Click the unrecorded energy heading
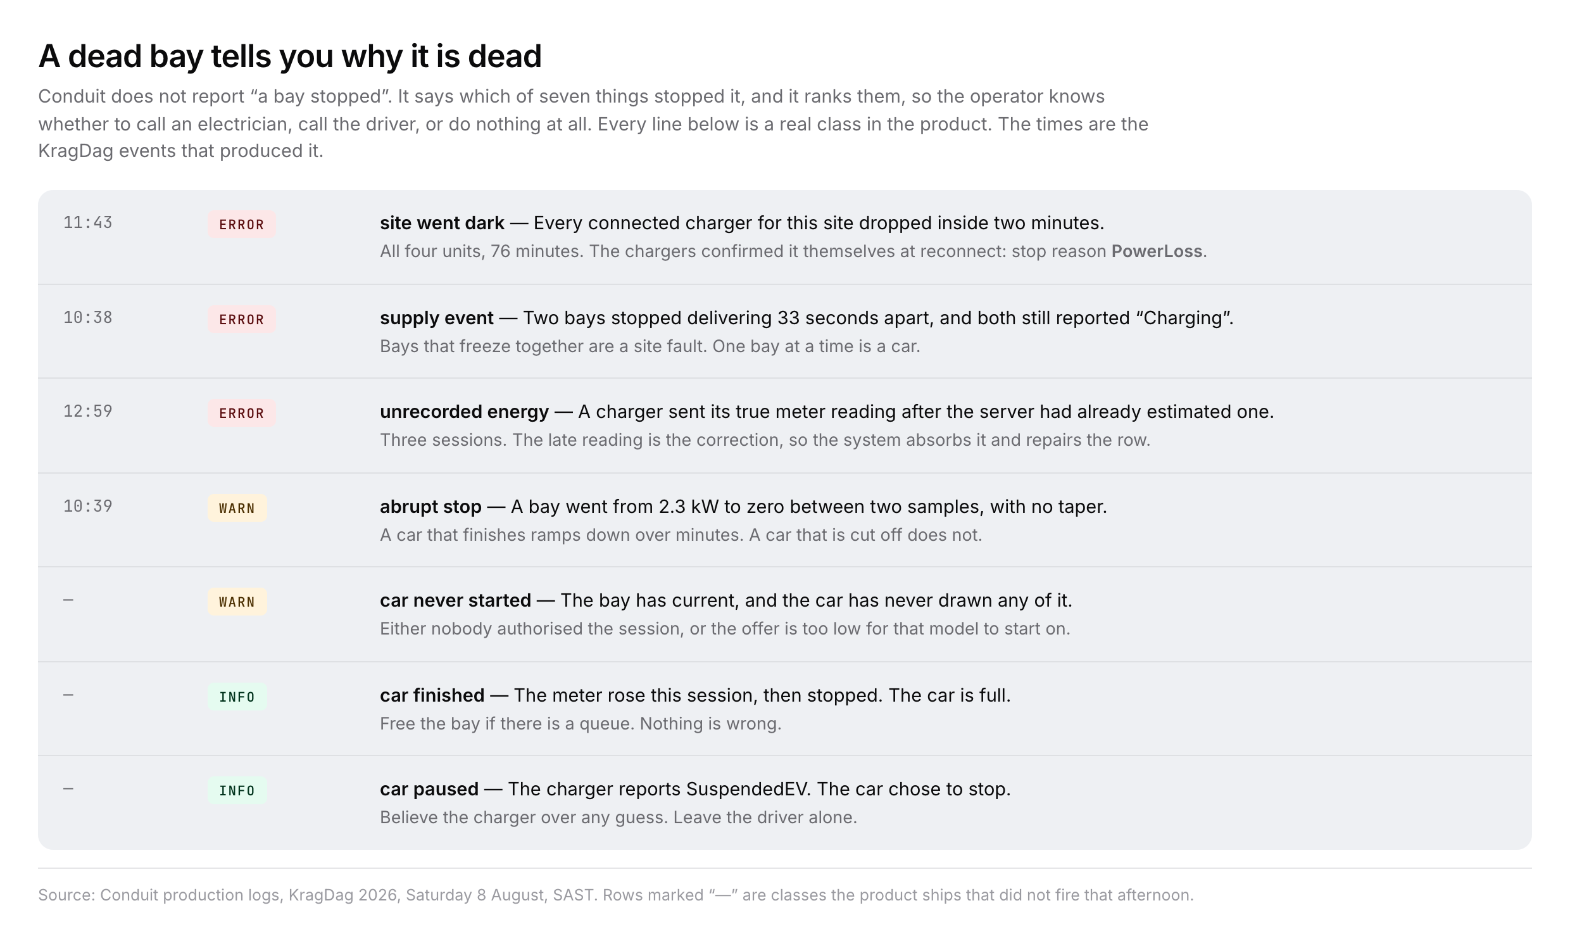The width and height of the screenshot is (1570, 941). [464, 412]
